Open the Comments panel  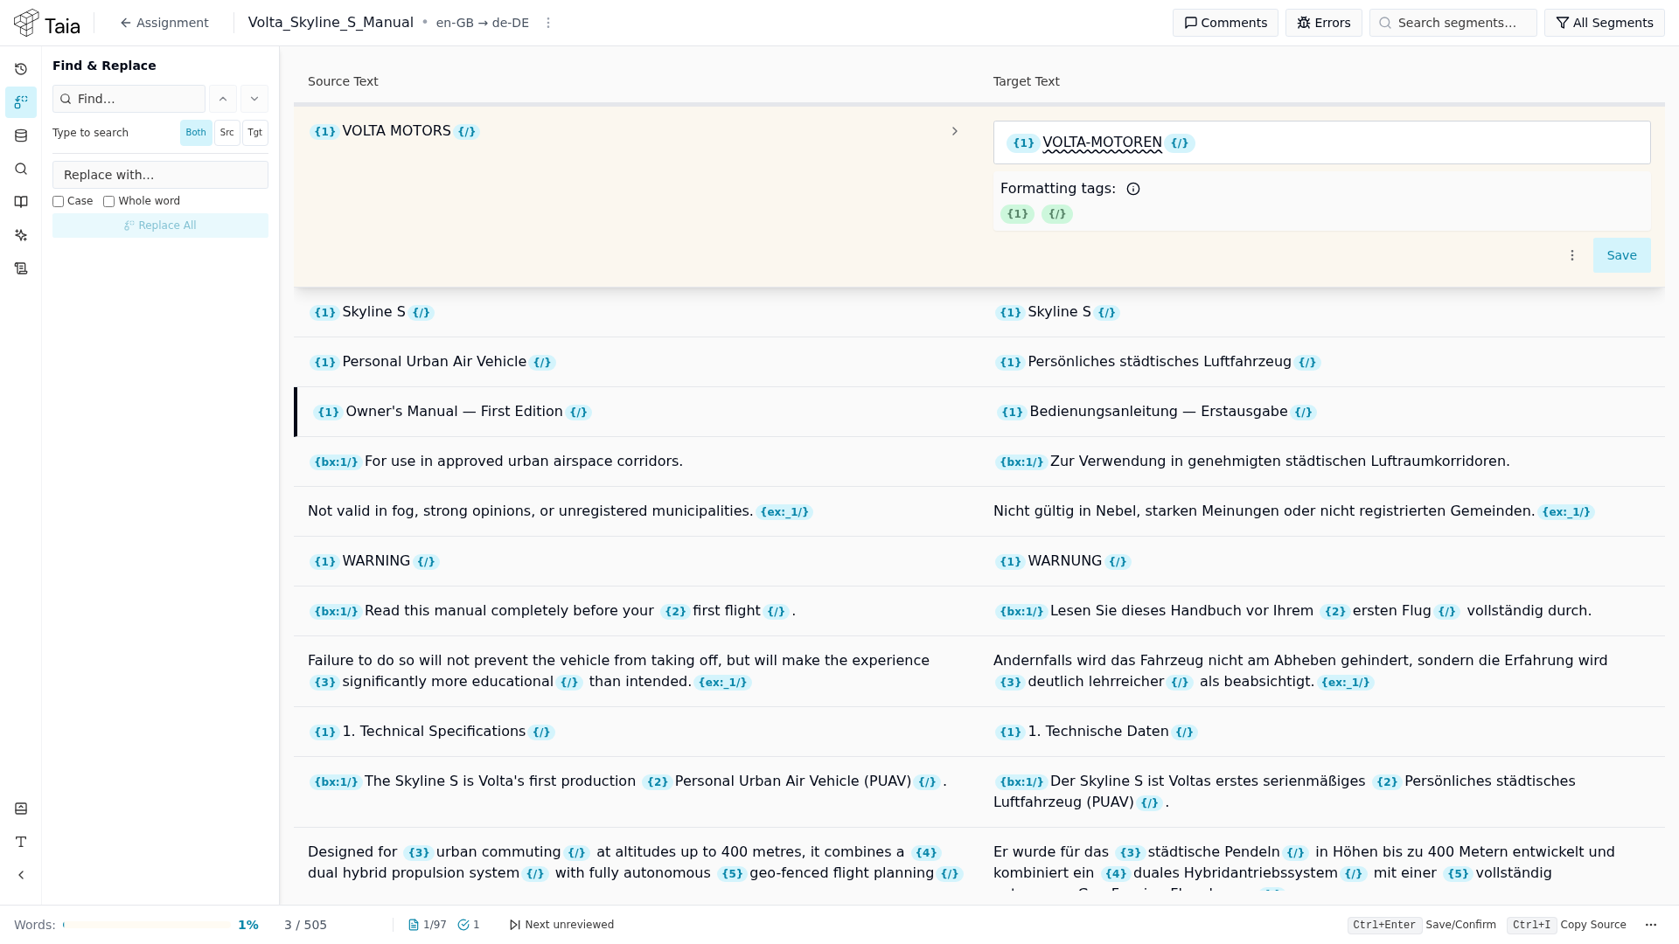(1225, 23)
